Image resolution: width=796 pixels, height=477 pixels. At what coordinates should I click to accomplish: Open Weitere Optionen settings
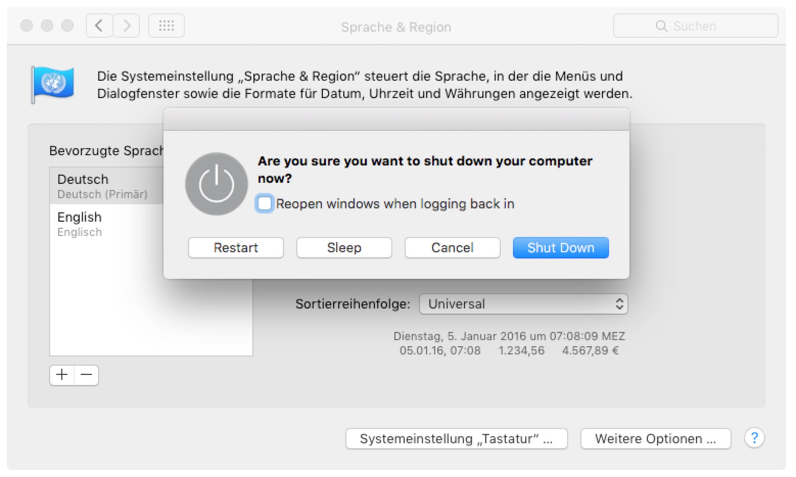pyautogui.click(x=656, y=439)
